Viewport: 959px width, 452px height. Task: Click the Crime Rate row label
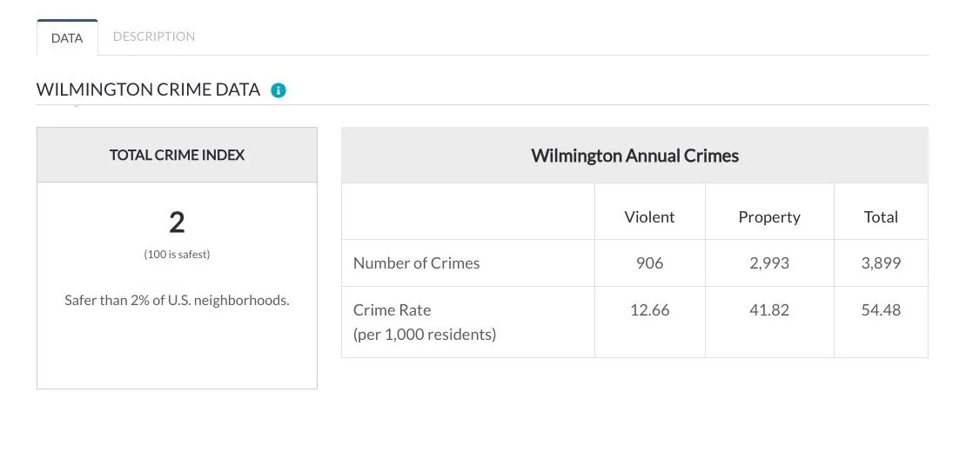point(425,322)
